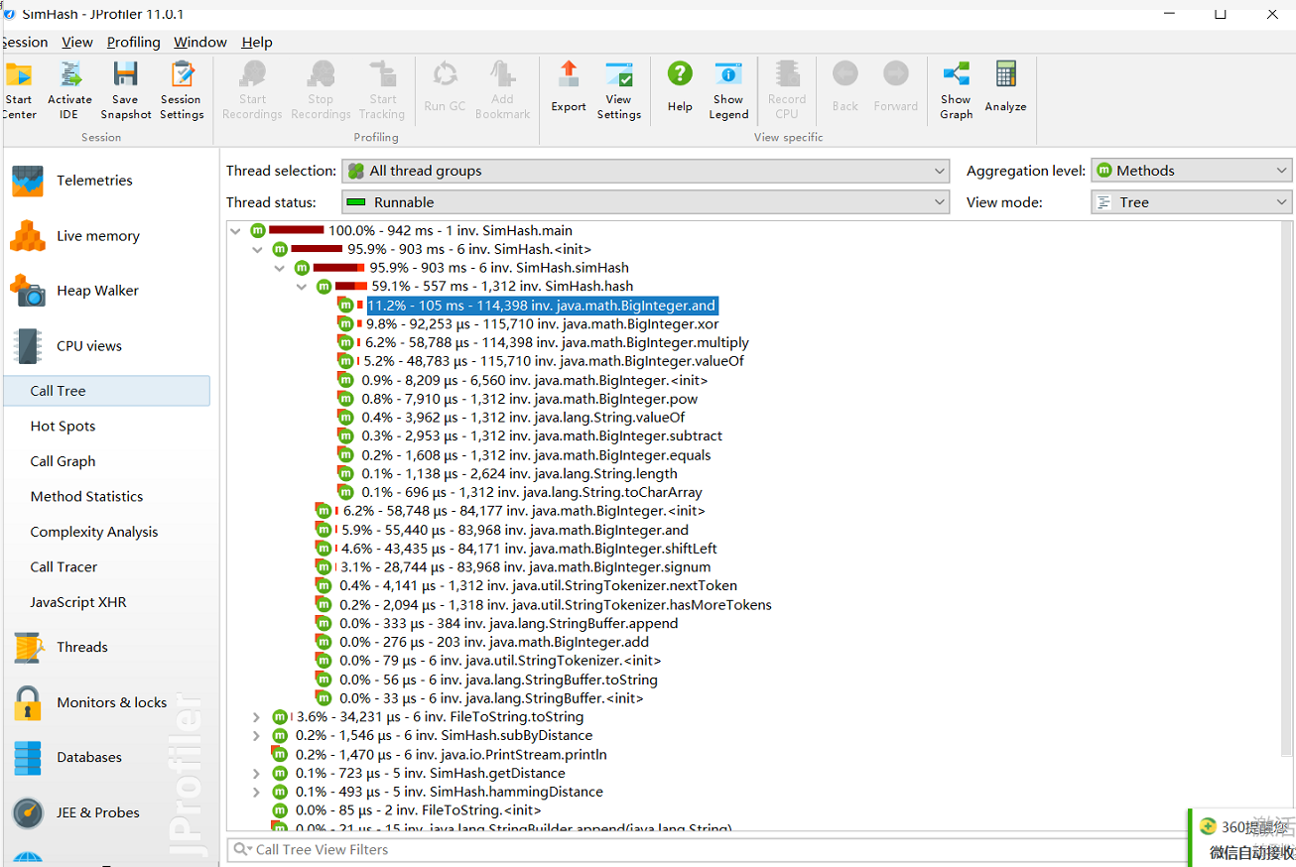This screenshot has height=867, width=1296.
Task: Select the java.math.BigInteger.pow row
Action: (x=529, y=399)
